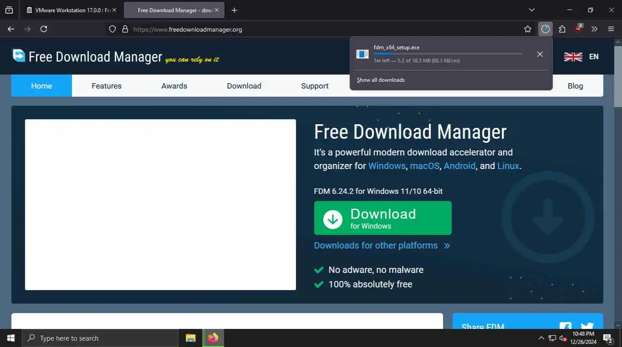
Task: Click the muted volume tray icon
Action: [x=563, y=338]
